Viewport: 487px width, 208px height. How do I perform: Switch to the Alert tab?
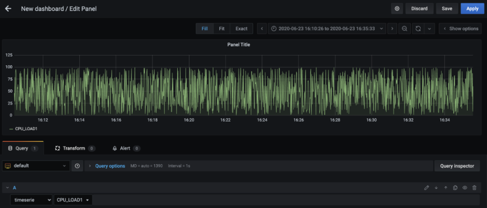pos(125,148)
